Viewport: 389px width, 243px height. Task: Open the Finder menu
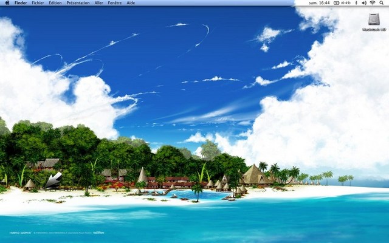pos(21,3)
